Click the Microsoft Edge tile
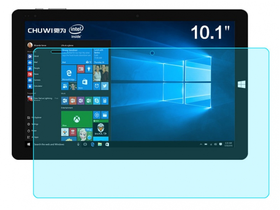 (x=69, y=73)
